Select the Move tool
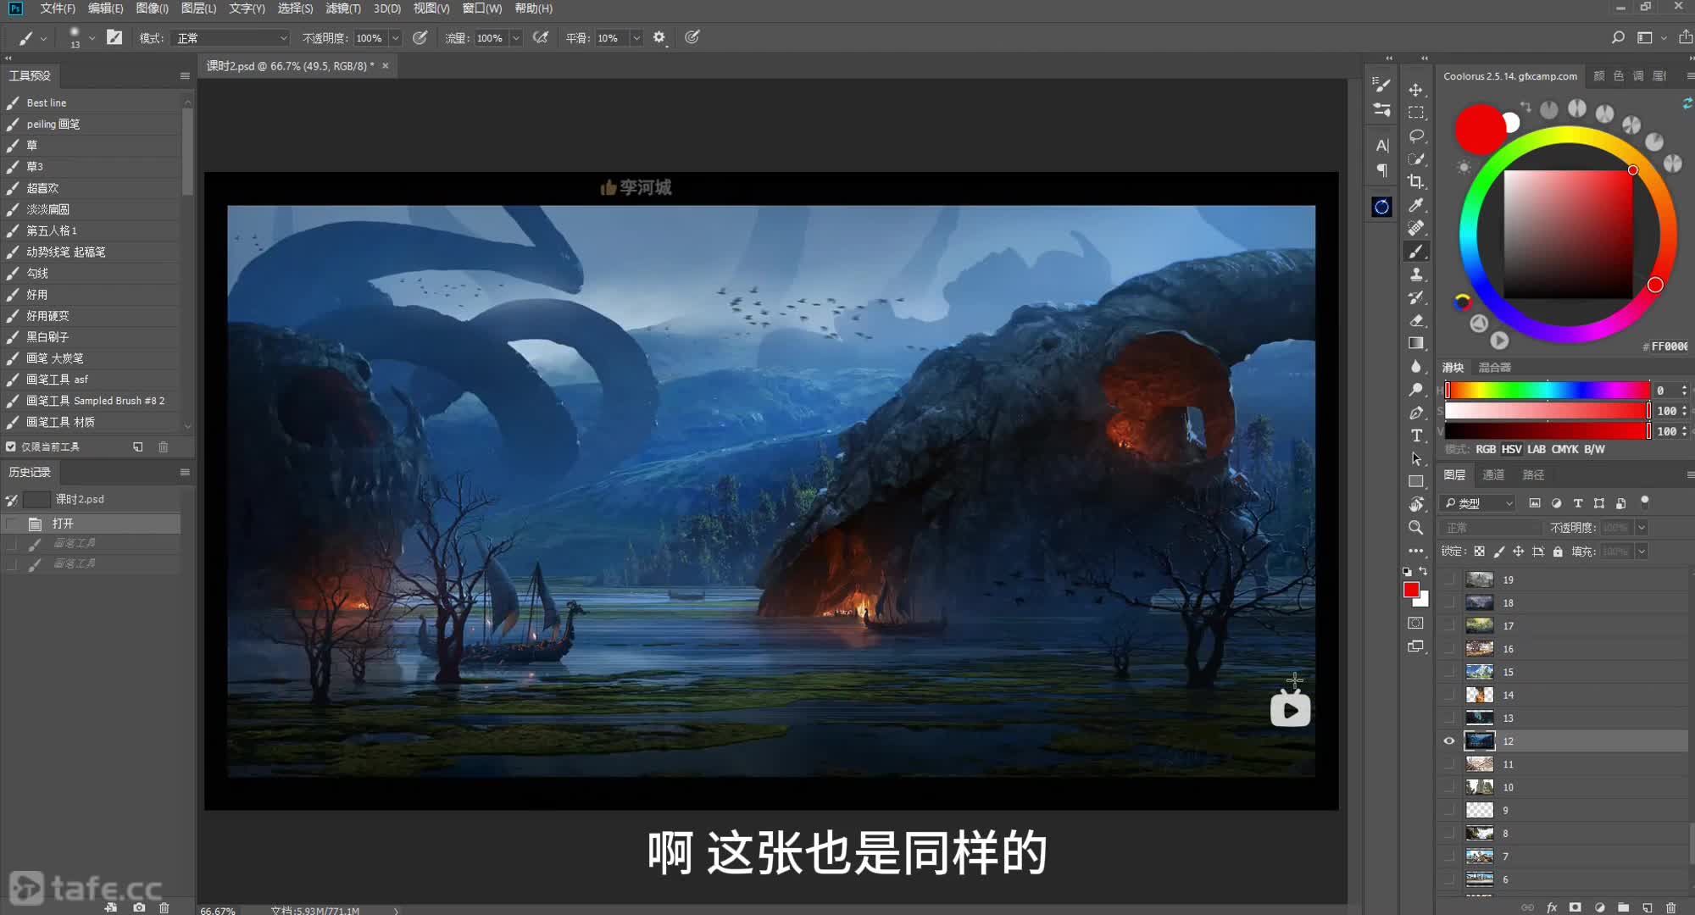Image resolution: width=1695 pixels, height=915 pixels. pyautogui.click(x=1415, y=90)
